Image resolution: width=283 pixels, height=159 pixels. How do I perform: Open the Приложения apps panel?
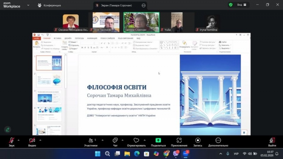tap(179, 141)
